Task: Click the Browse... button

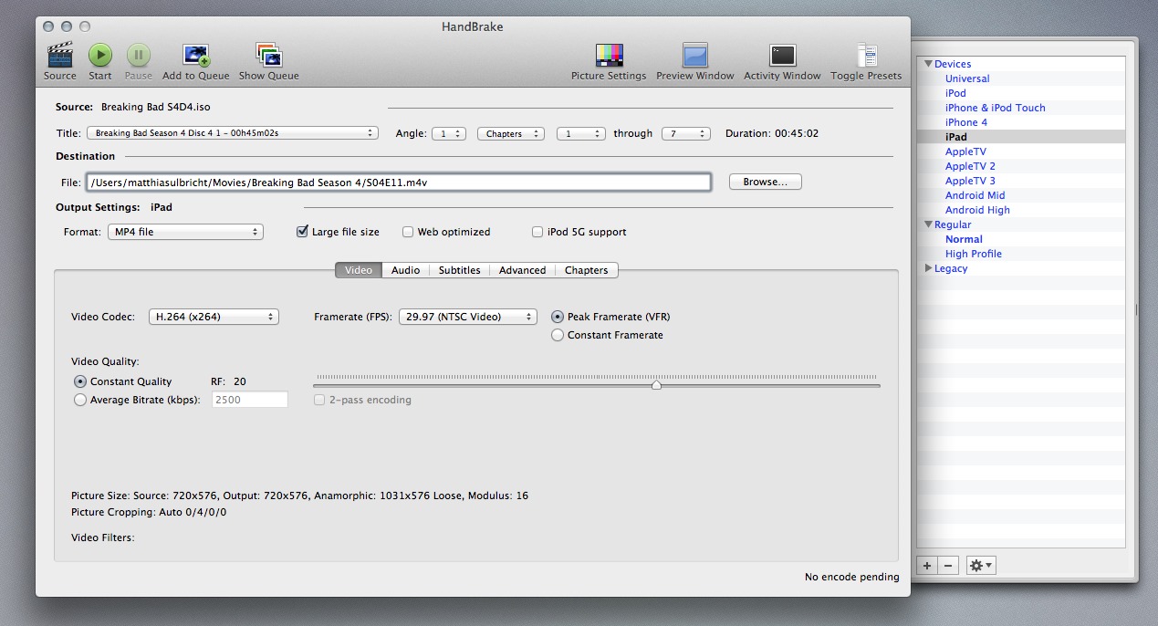Action: (x=766, y=182)
